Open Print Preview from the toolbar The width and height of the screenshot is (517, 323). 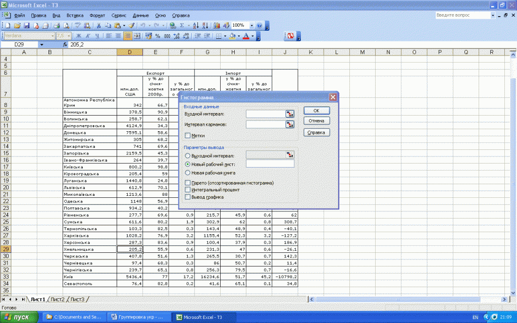(x=66, y=25)
